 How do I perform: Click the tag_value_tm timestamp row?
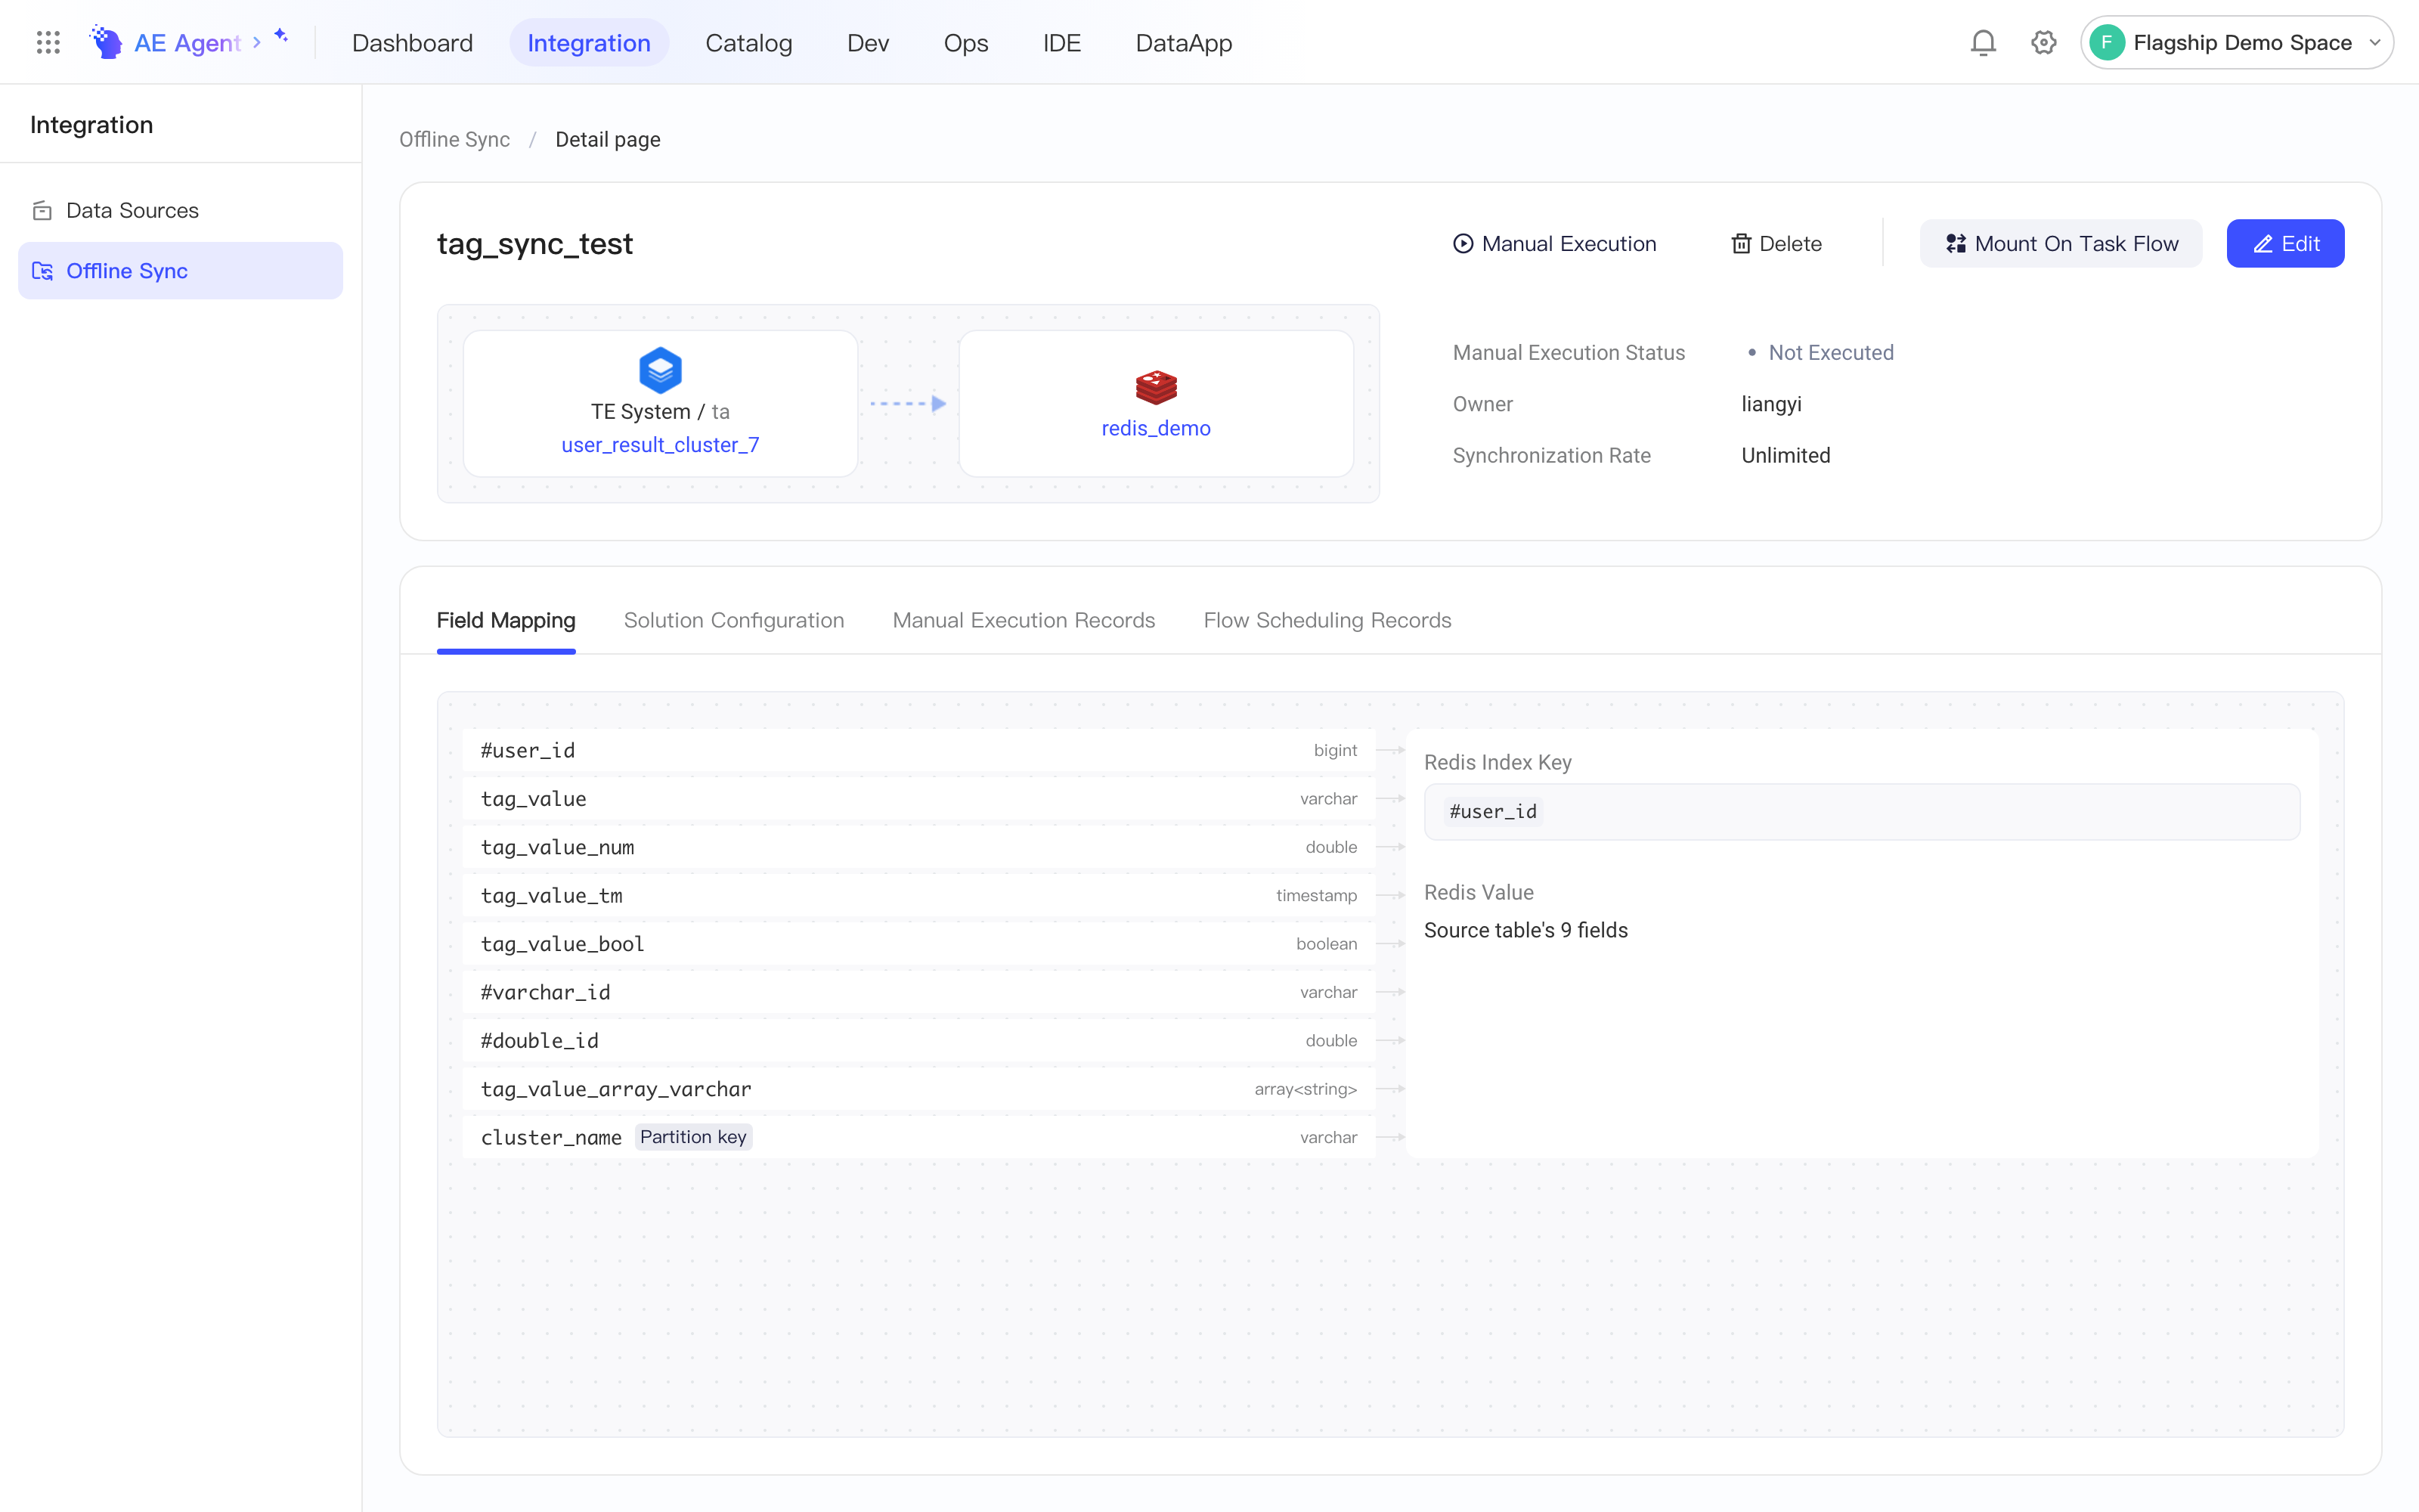[x=918, y=896]
